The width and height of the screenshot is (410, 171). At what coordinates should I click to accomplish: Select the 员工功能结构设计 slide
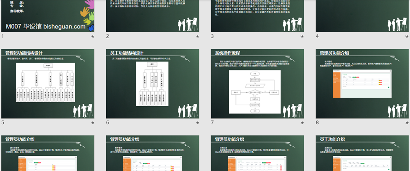tap(153, 84)
